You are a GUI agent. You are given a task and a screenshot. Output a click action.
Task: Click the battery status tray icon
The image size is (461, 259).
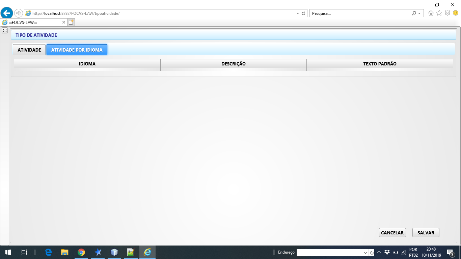395,252
